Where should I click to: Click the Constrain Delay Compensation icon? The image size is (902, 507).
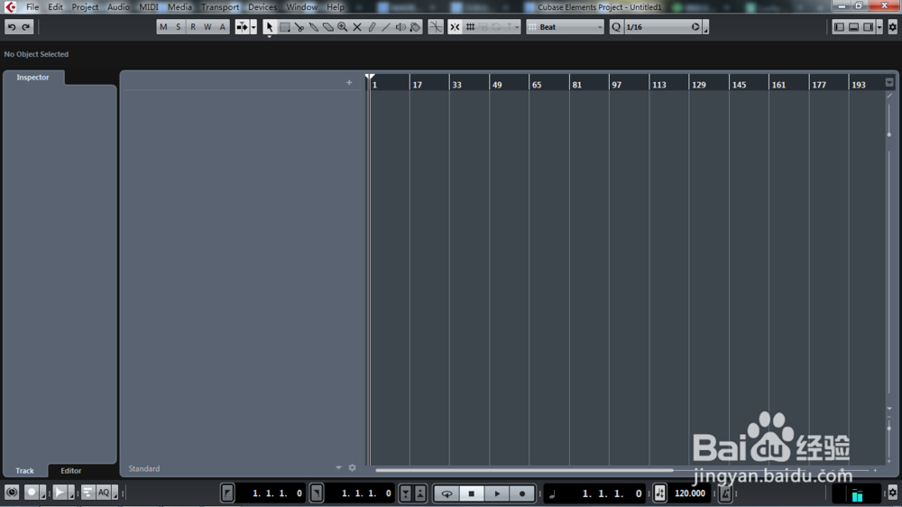coord(12,493)
